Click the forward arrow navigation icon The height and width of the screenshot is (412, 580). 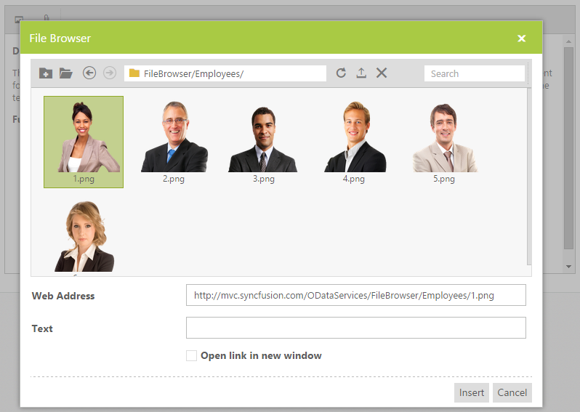click(110, 73)
